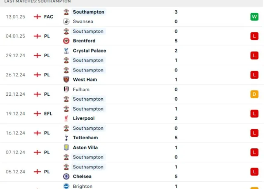This screenshot has width=264, height=189.
Task: Click the West Ham crest icon
Action: 66,80
